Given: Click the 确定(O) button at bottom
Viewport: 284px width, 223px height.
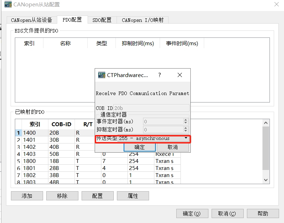Looking at the screenshot, I should [x=192, y=213].
